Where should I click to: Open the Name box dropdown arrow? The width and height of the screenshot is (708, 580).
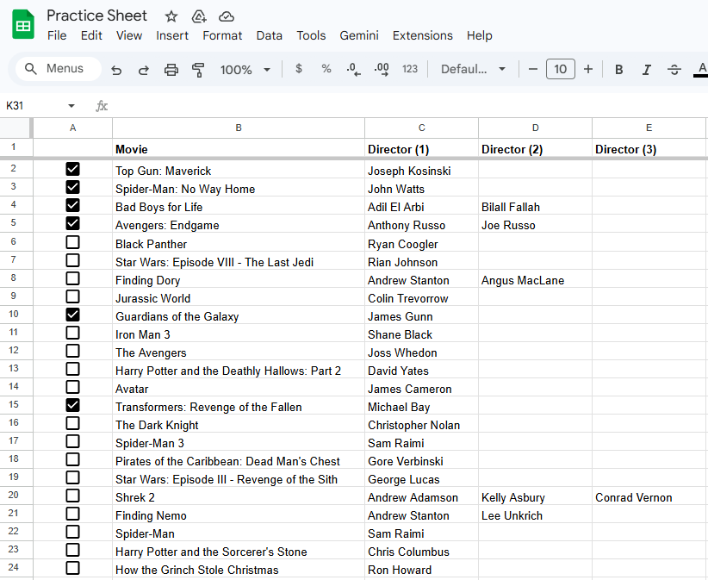(71, 106)
